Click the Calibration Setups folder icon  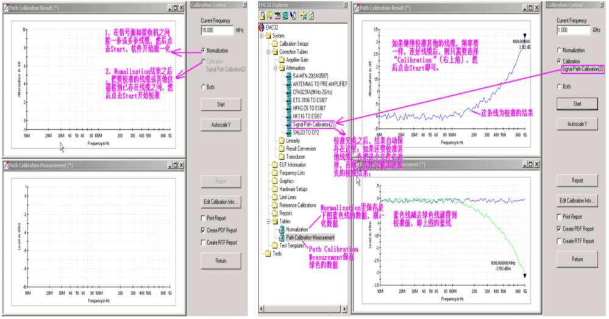click(x=275, y=44)
